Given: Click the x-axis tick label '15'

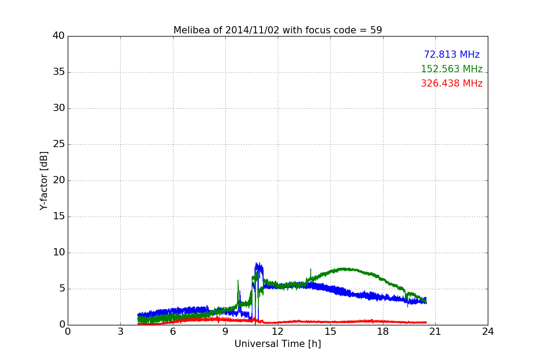Looking at the screenshot, I should click(x=330, y=332).
